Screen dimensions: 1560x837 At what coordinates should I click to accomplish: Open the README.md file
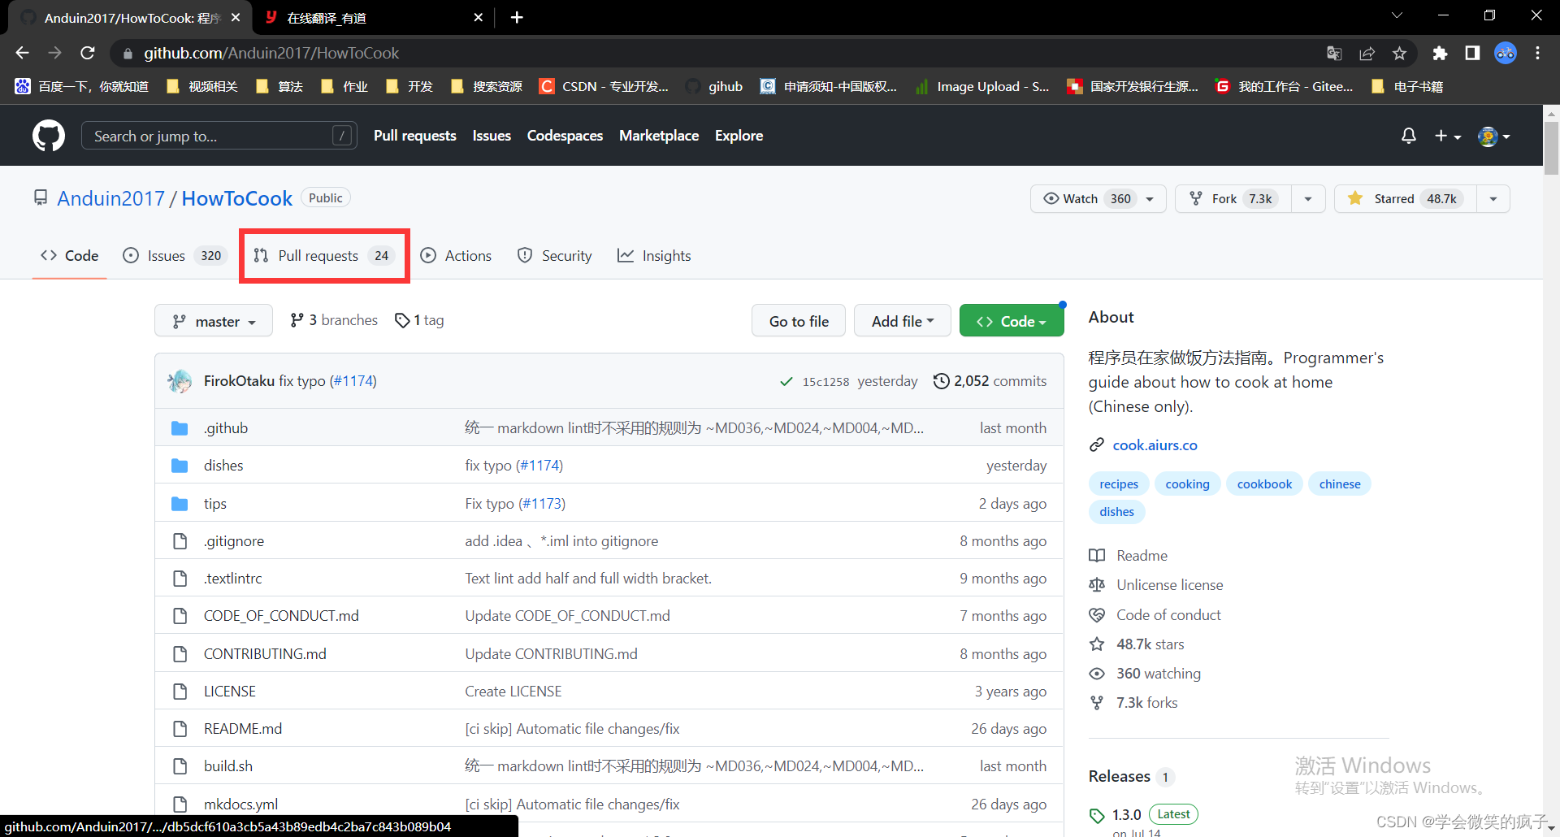click(x=243, y=728)
